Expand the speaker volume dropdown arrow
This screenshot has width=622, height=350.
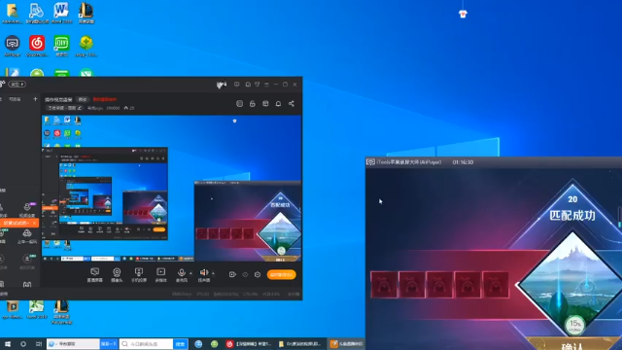(x=213, y=273)
